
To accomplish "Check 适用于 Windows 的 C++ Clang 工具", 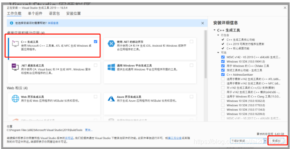I will point(223,96).
